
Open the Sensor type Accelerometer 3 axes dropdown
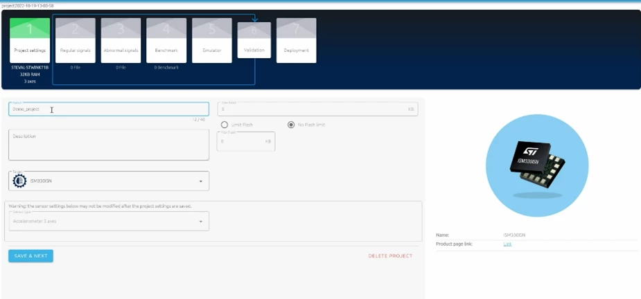pos(109,221)
